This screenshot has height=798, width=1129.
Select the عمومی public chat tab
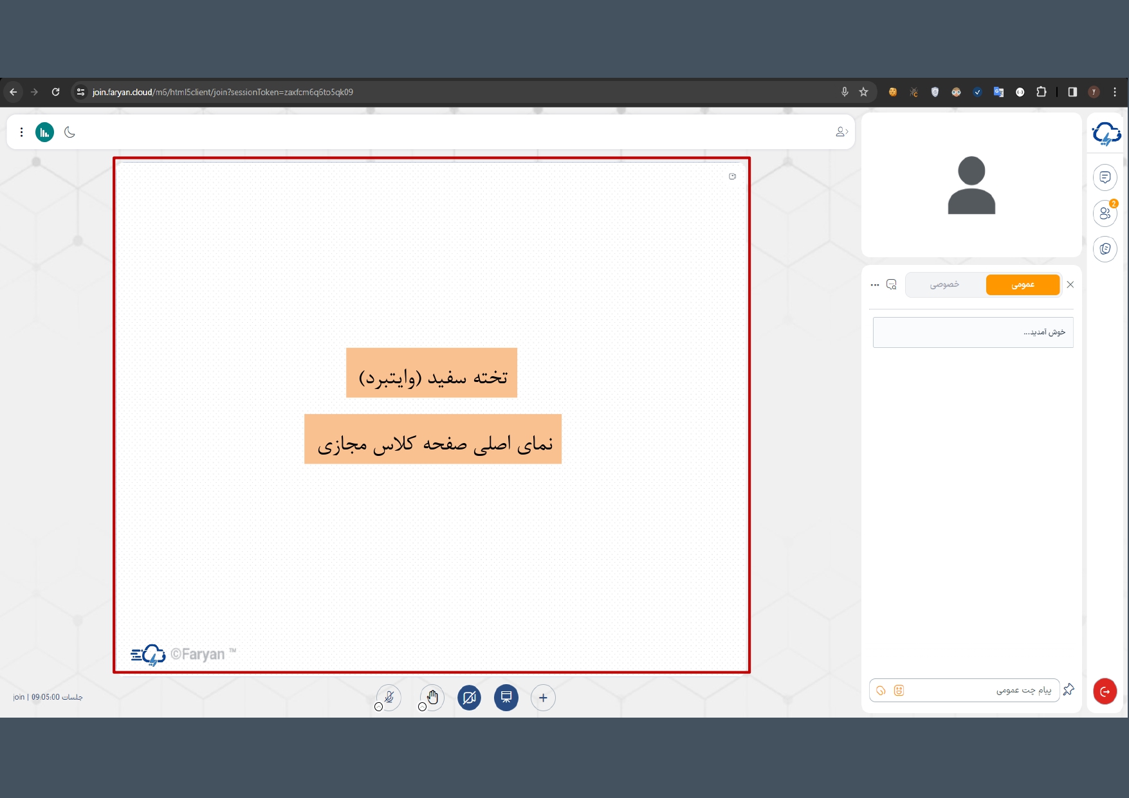tap(1022, 285)
